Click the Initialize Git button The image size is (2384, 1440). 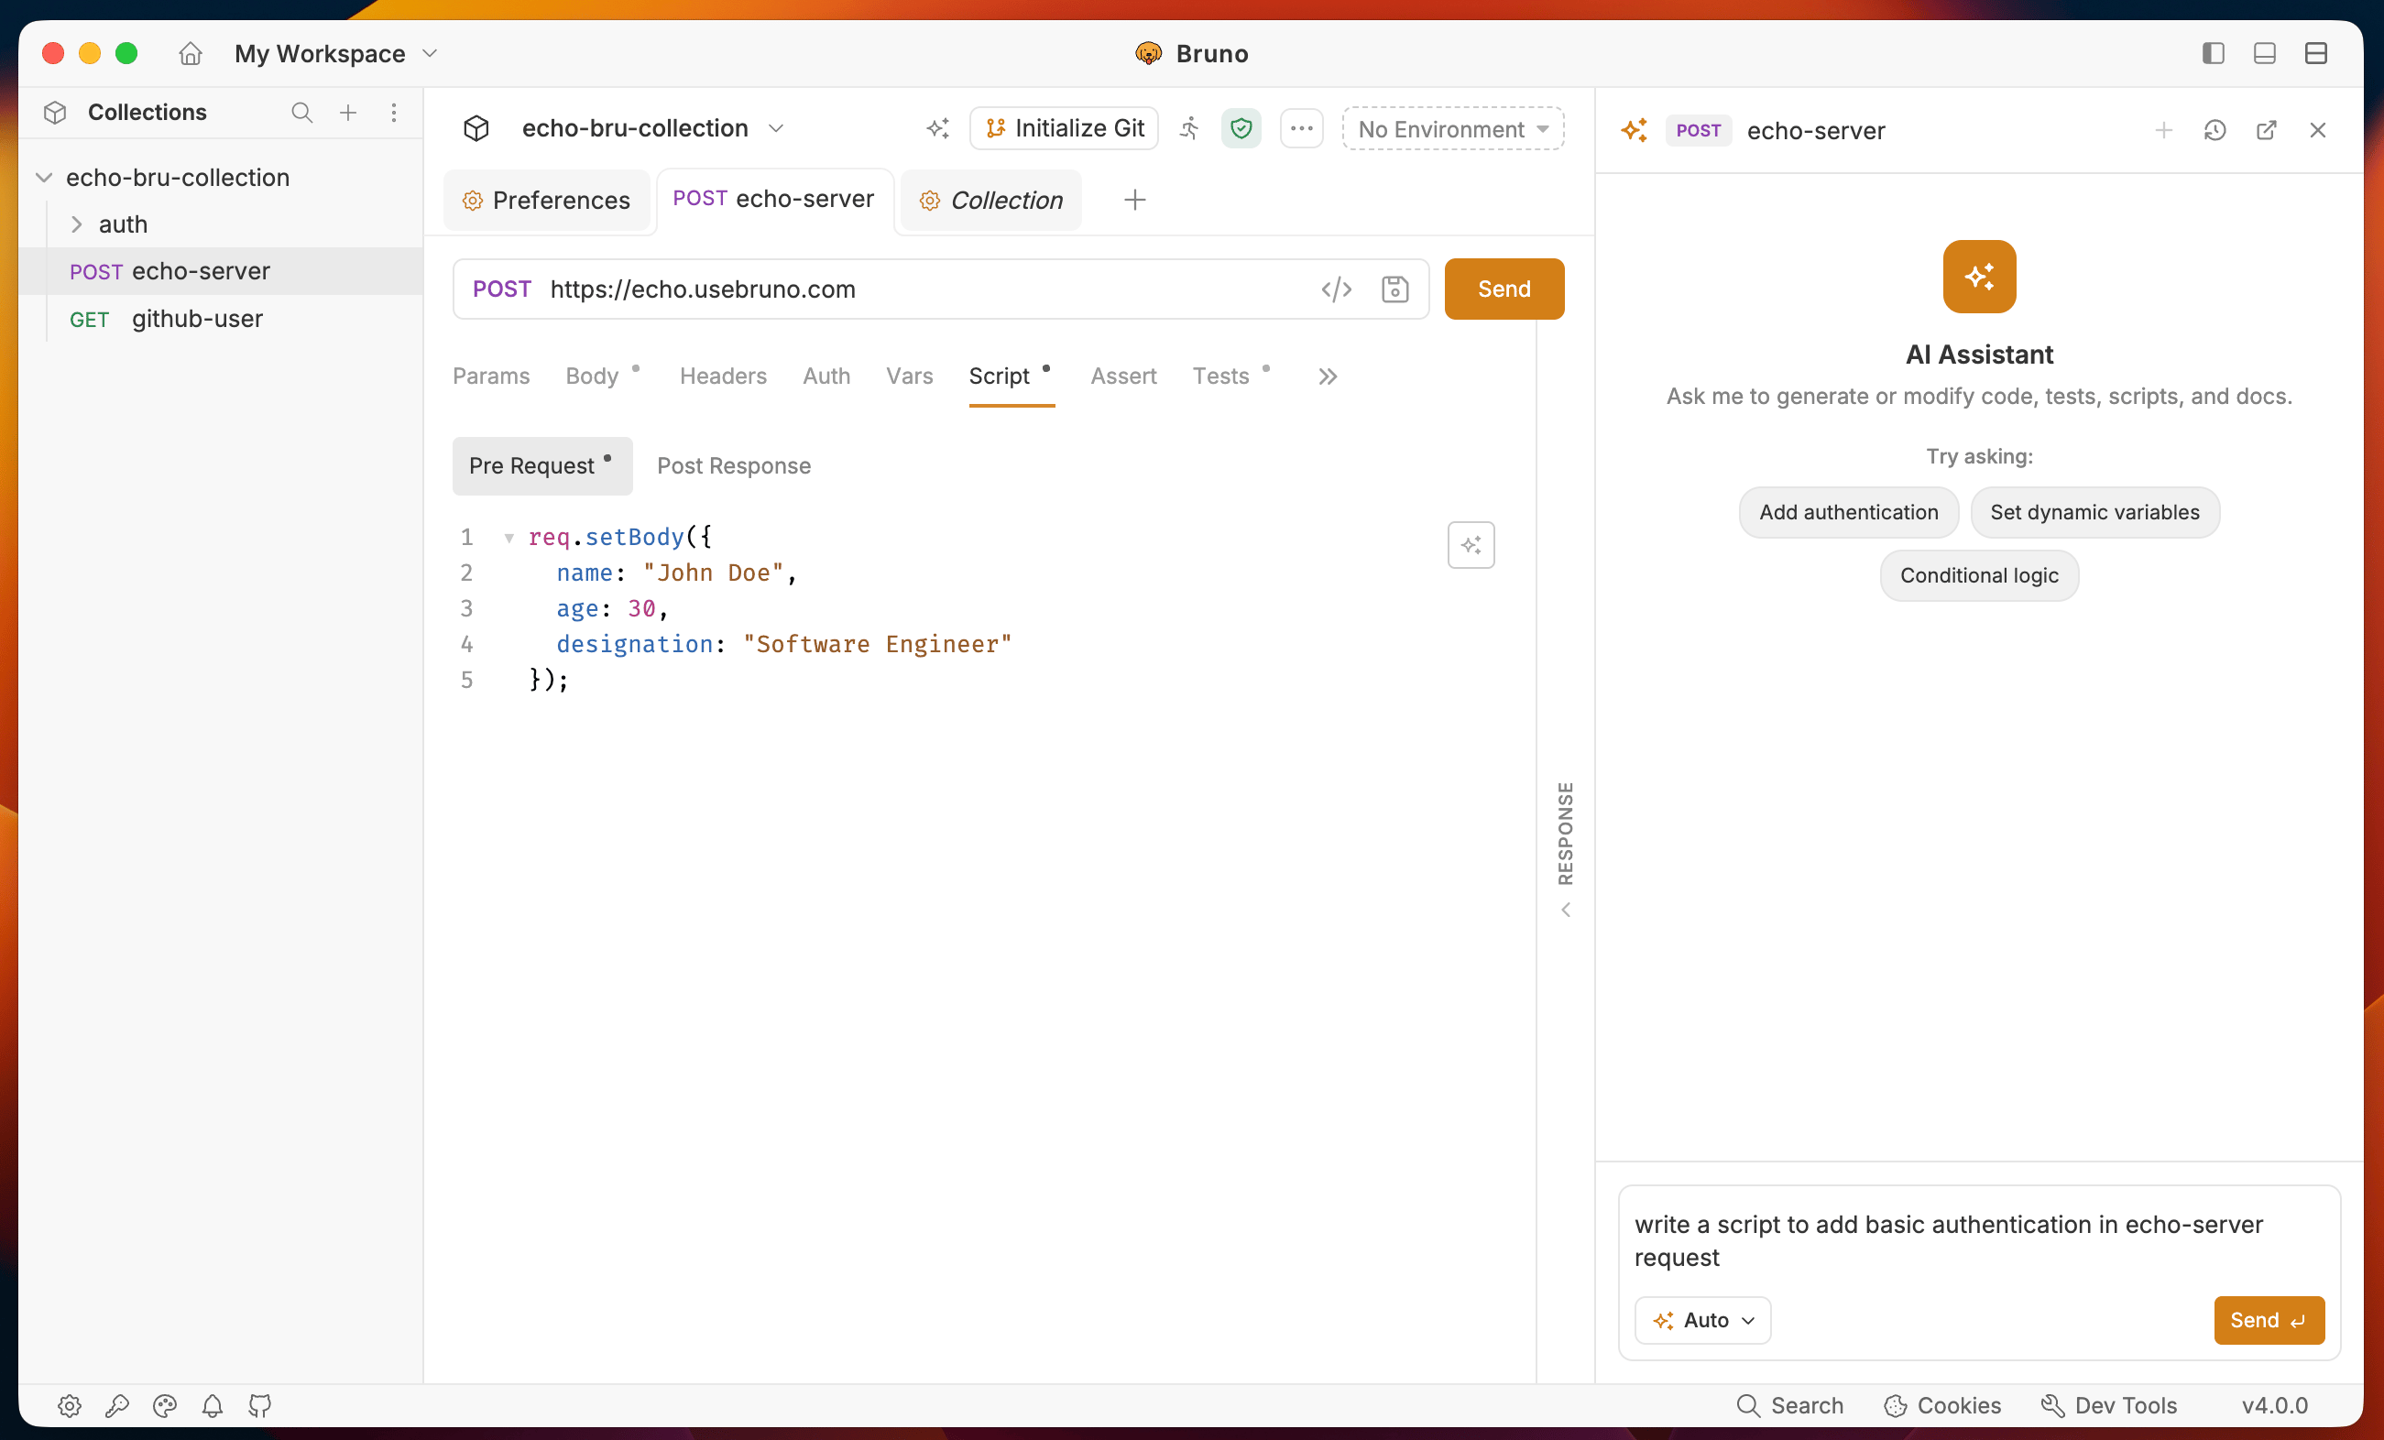pyautogui.click(x=1064, y=127)
